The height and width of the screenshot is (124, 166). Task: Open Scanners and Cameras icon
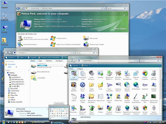click(x=136, y=110)
